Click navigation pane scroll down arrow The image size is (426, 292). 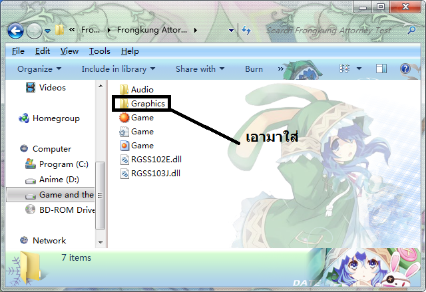tap(101, 242)
